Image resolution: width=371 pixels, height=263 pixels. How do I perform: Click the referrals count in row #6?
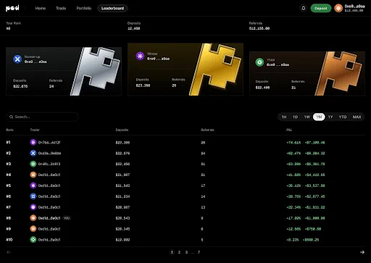point(203,196)
